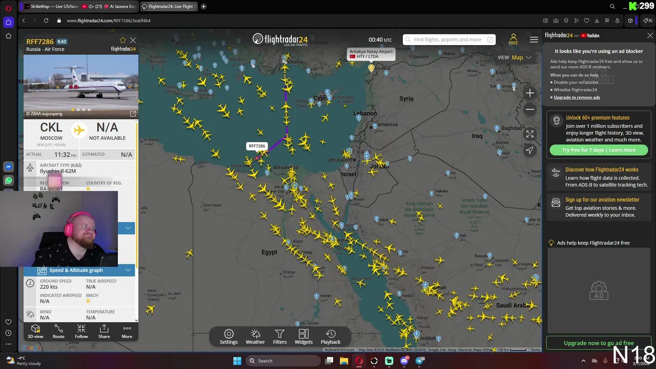Open Messenger in Opera sidebar
656x369 pixels.
tap(8, 167)
